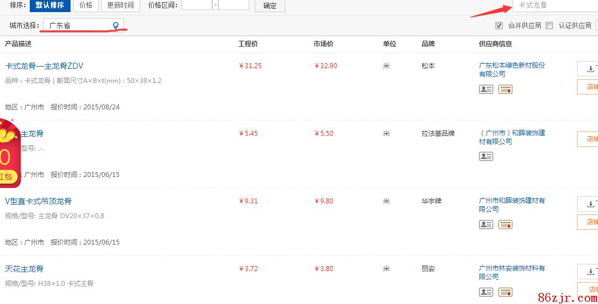The image size is (598, 304).
Task: Click download icon in 华宇牌 product row
Action: click(590, 204)
